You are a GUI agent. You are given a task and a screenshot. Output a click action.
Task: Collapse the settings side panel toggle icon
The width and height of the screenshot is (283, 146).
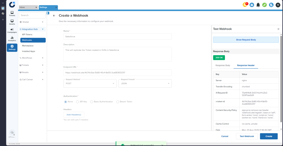tap(48, 13)
